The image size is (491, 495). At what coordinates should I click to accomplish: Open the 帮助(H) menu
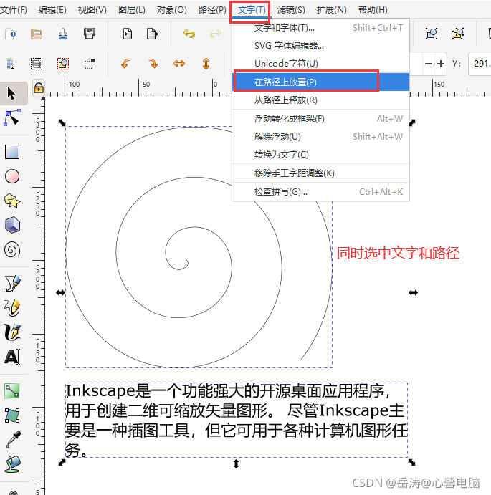[x=373, y=10]
